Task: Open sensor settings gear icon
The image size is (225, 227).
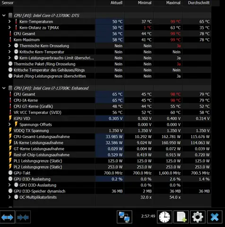Action: 198,217
